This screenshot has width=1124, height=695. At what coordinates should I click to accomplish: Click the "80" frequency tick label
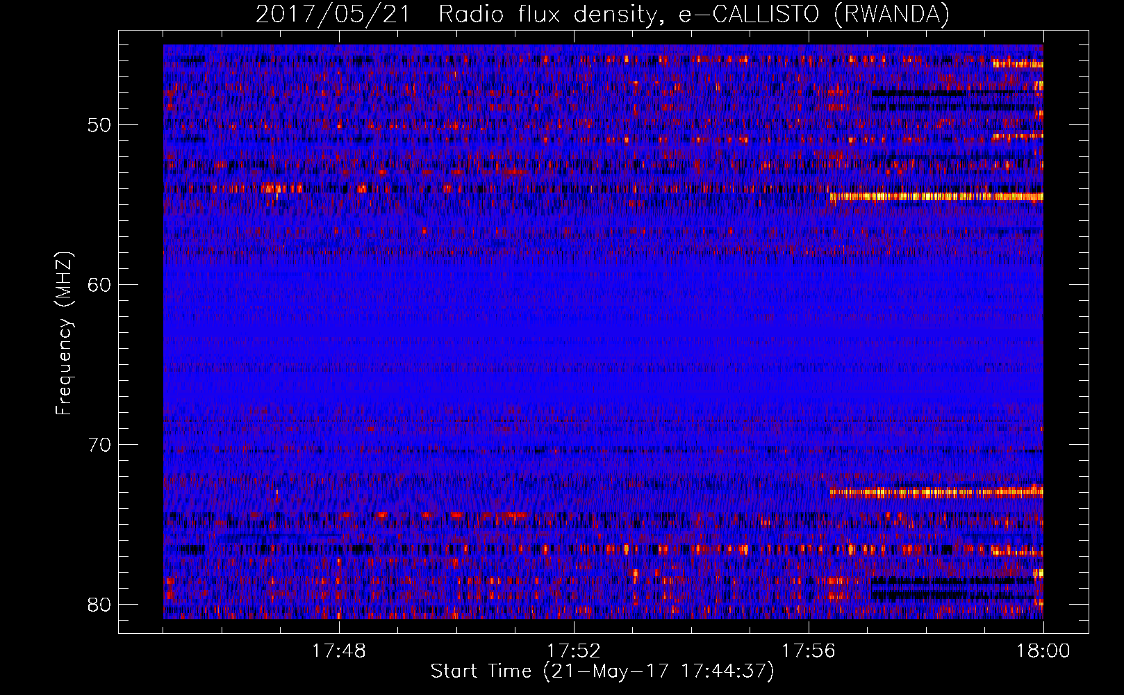point(99,605)
